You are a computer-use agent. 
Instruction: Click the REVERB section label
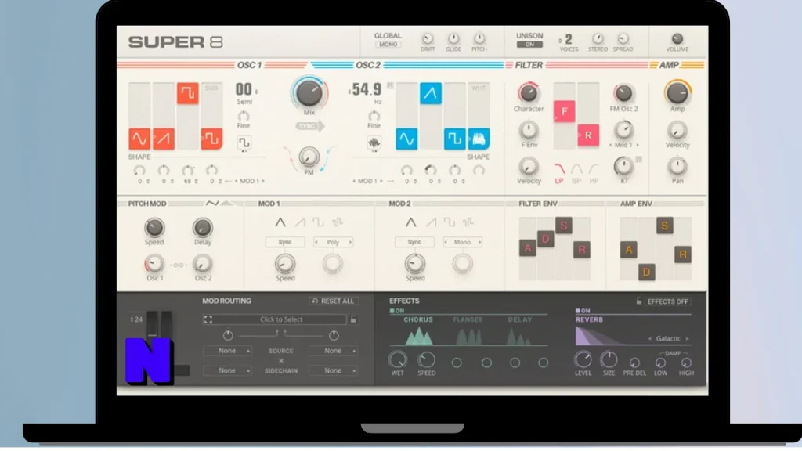(589, 319)
